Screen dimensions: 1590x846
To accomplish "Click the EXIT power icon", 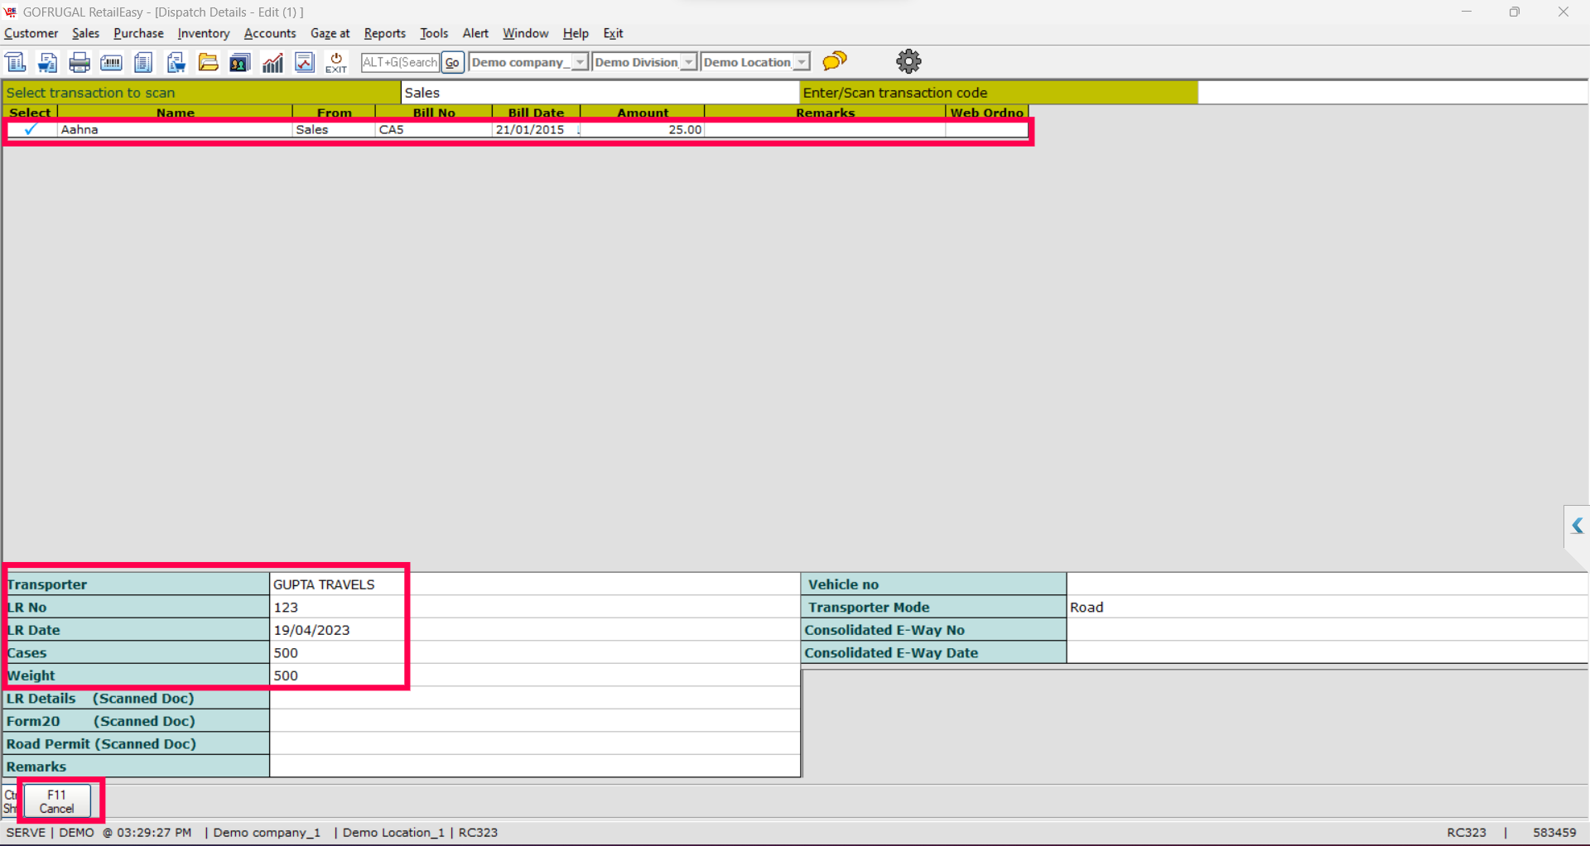I will (x=336, y=62).
